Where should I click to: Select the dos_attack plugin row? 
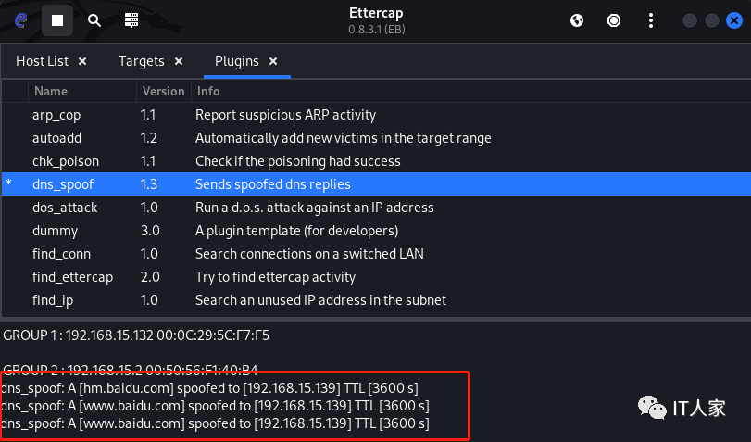click(64, 208)
